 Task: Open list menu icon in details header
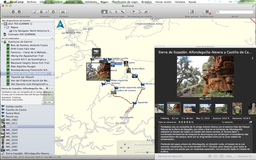(52, 88)
